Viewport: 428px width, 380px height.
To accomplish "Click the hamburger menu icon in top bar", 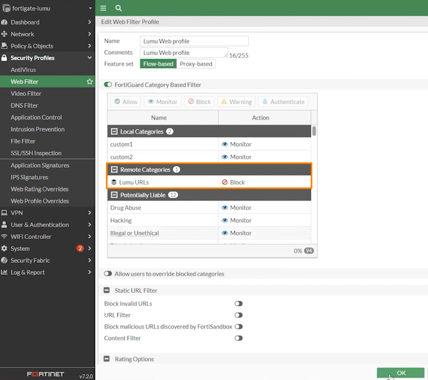I will coord(103,8).
